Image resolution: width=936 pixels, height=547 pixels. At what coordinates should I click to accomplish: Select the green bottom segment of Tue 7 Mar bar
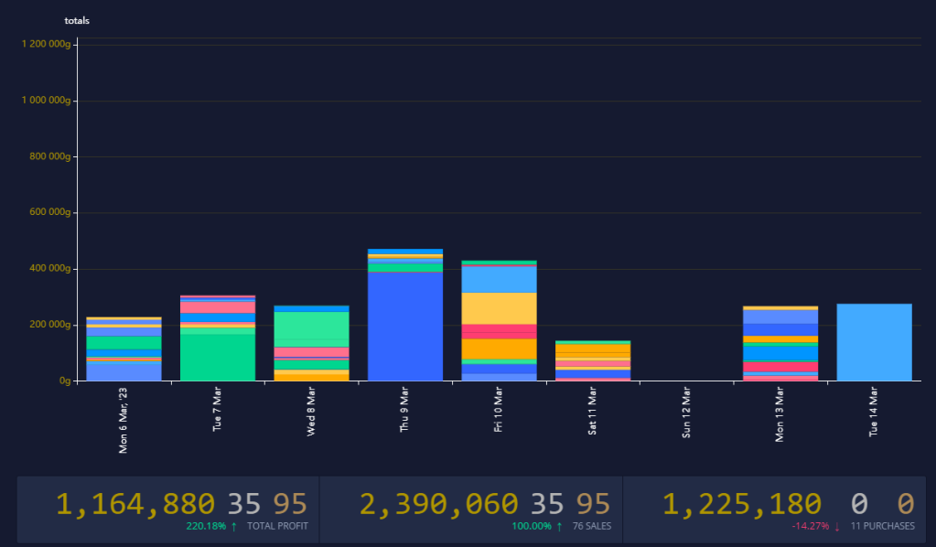(218, 357)
